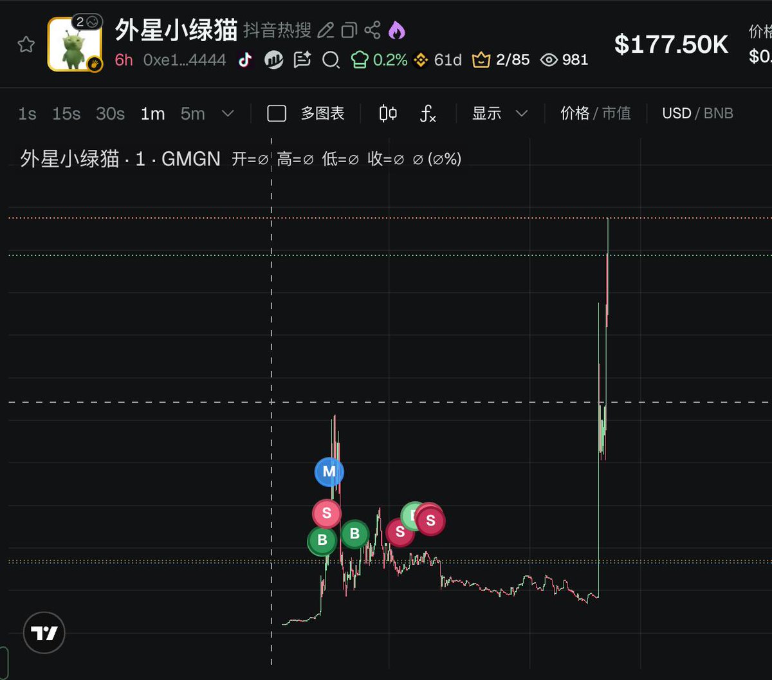Screen dimensions: 772x680
Task: Click the TradingView logo in the bottom corner
Action: 44,632
